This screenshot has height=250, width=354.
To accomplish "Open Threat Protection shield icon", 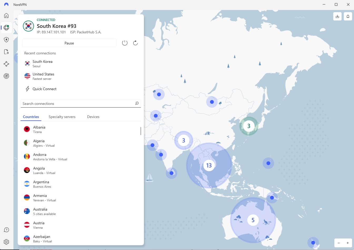I will [6, 40].
